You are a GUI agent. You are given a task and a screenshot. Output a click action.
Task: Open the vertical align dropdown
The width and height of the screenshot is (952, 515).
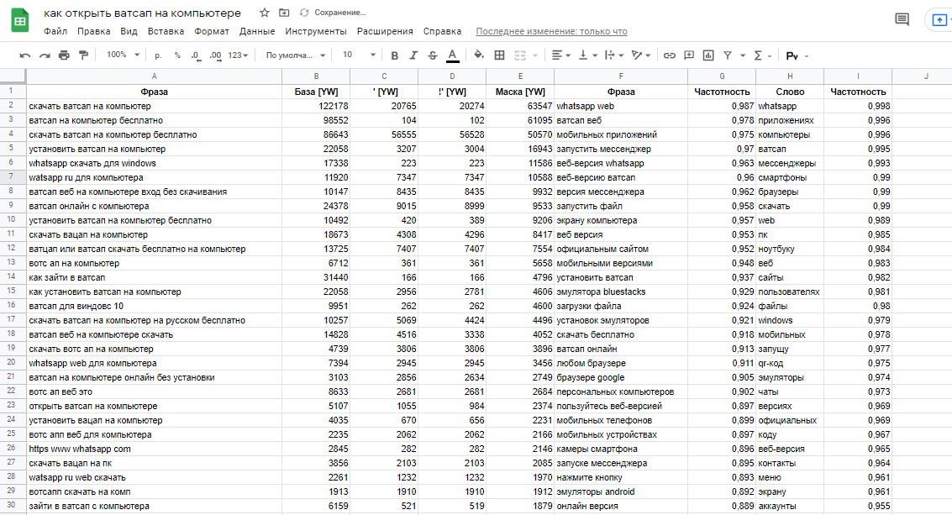click(587, 55)
